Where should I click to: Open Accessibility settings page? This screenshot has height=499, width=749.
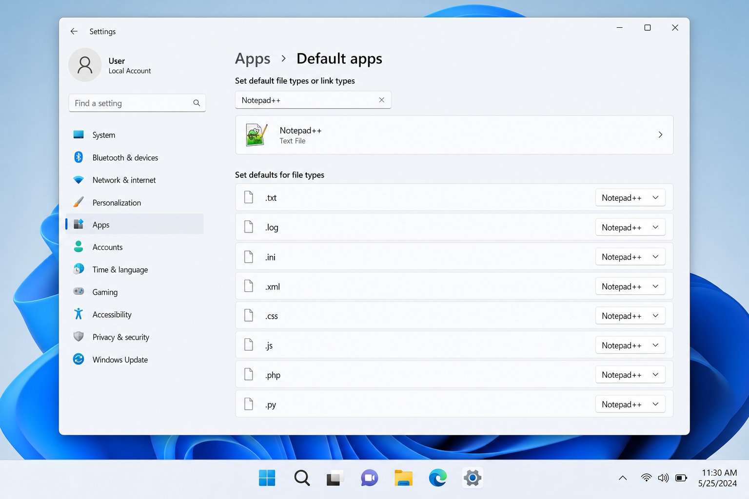pyautogui.click(x=135, y=314)
